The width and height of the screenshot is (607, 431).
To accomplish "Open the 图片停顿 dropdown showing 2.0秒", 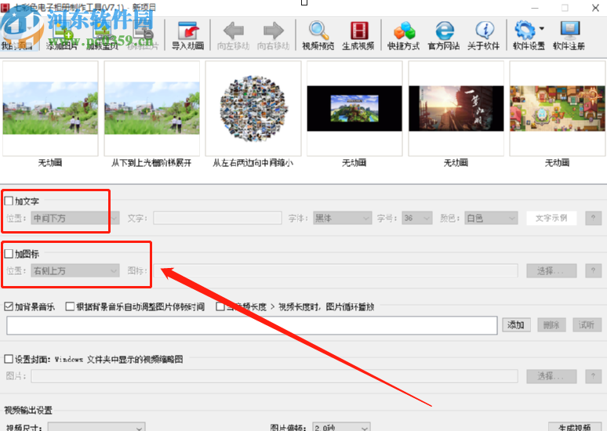I will (341, 427).
